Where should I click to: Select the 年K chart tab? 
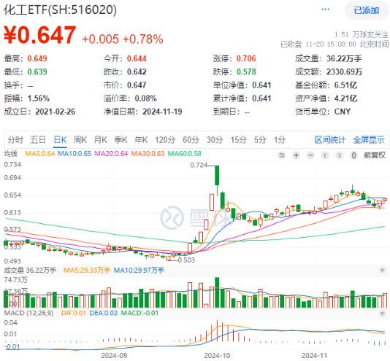(141, 140)
